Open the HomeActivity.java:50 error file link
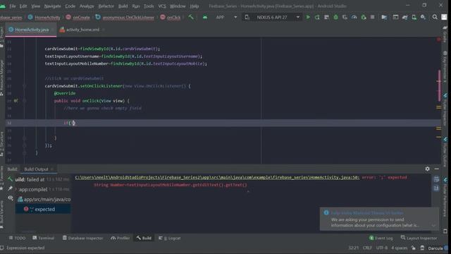 click(217, 177)
